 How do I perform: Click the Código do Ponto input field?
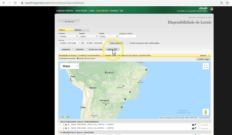(128, 36)
